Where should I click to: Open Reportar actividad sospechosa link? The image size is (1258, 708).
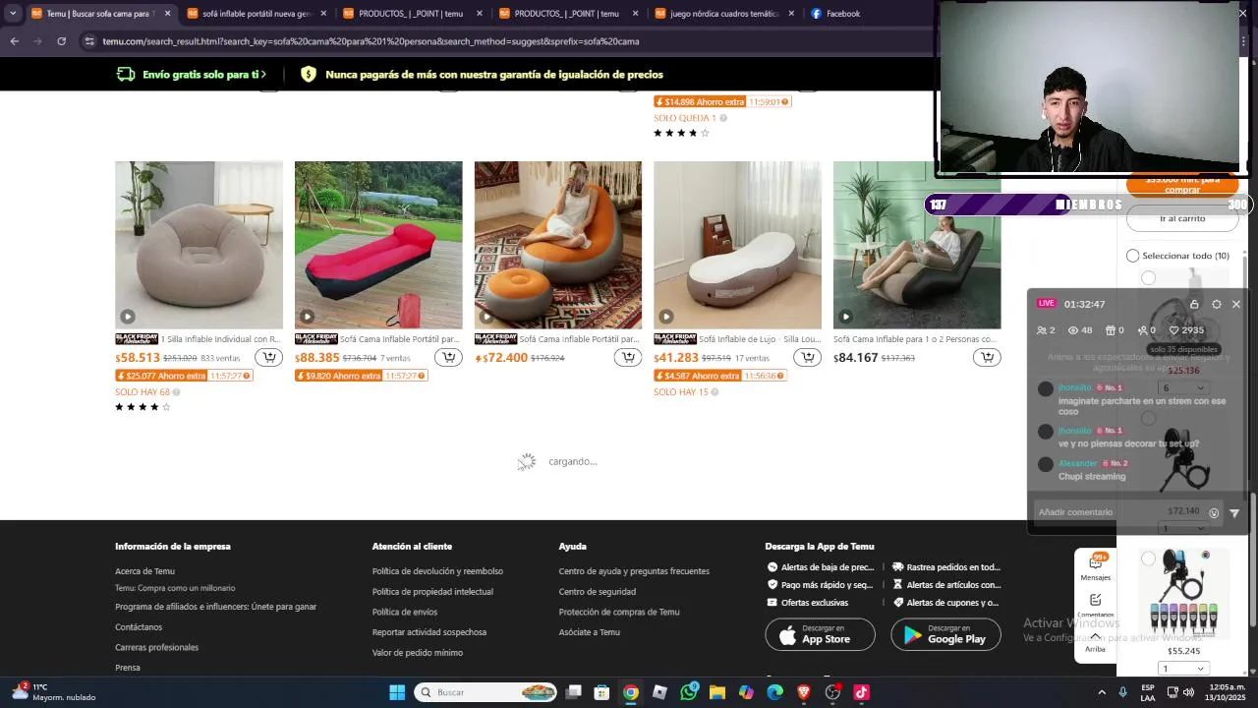(429, 632)
